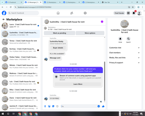Open the emoji picker smiley icon
The image size is (145, 116).
pos(99,106)
